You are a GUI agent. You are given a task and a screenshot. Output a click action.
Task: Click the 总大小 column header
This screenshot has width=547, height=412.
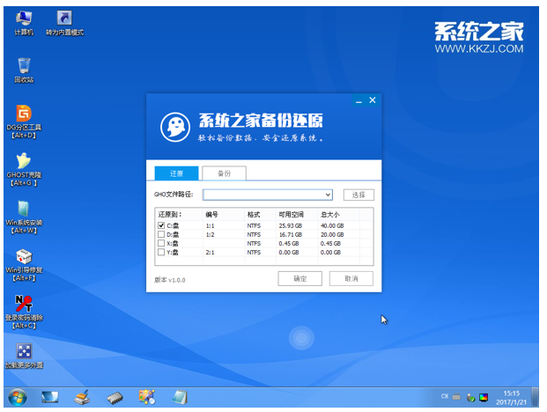pos(339,215)
